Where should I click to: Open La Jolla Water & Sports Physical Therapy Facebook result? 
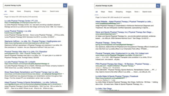117,76
